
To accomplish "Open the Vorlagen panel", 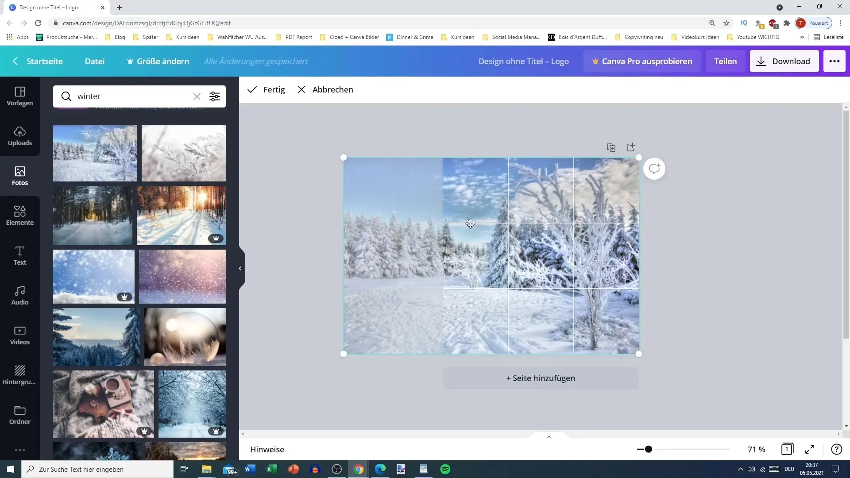I will tap(20, 96).
